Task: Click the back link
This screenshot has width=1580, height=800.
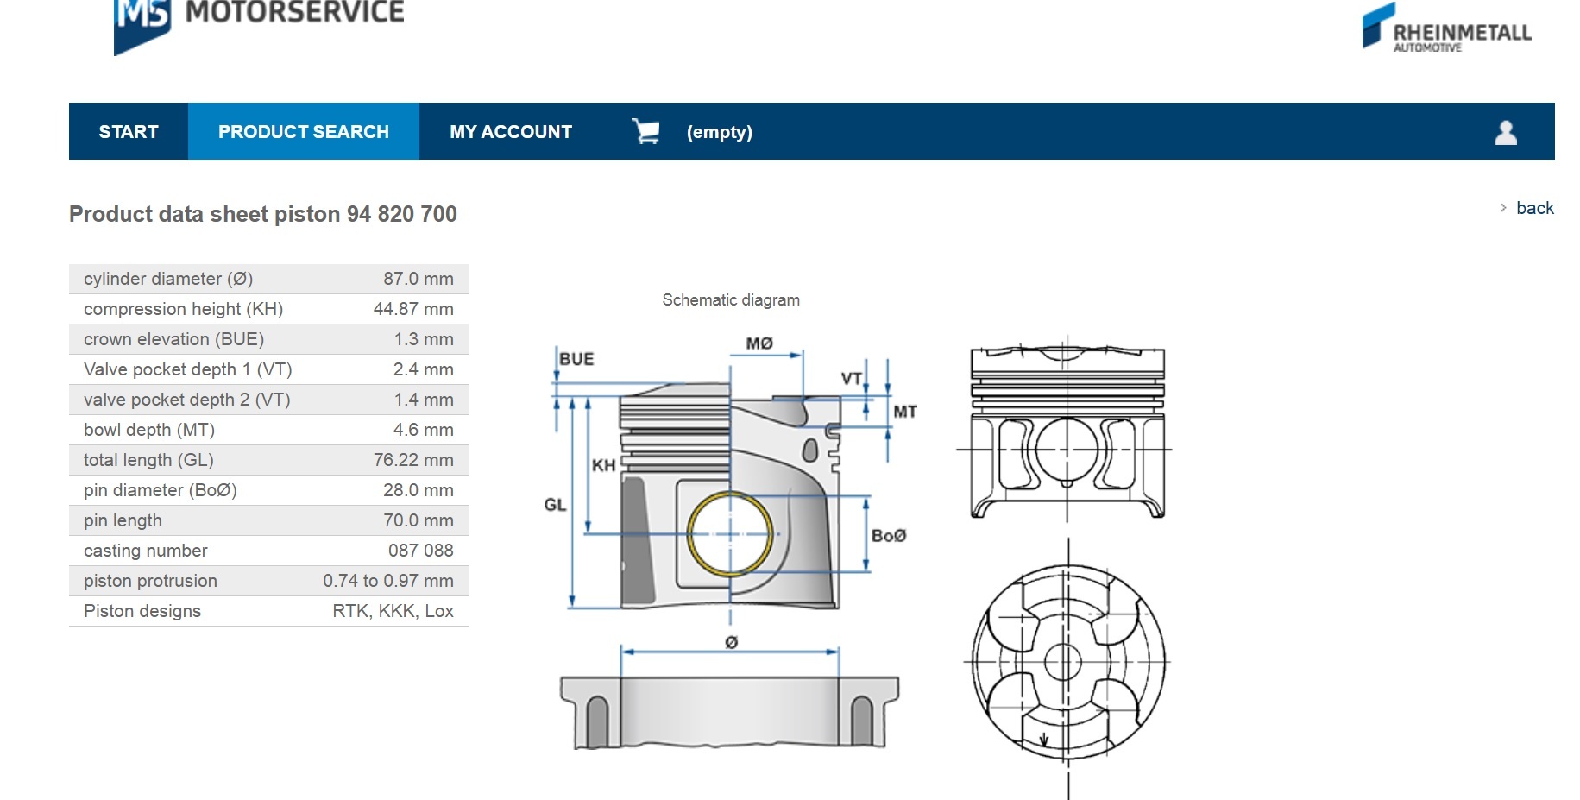Action: (x=1534, y=208)
